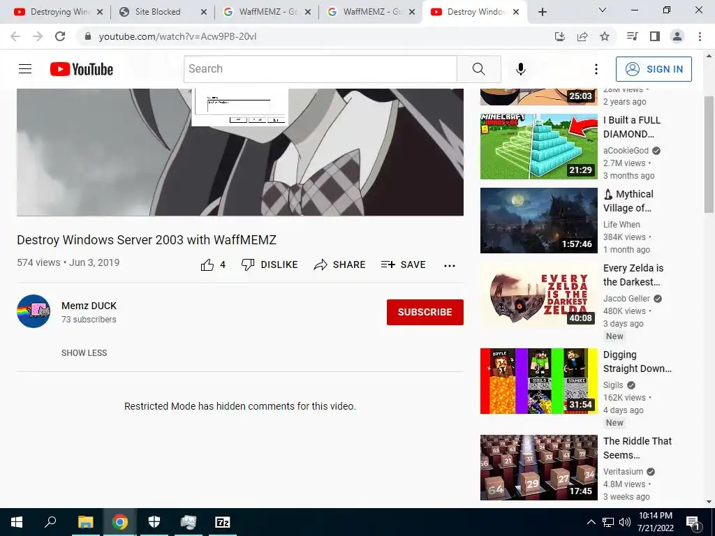Open a new browser tab
This screenshot has width=715, height=536.
542,12
